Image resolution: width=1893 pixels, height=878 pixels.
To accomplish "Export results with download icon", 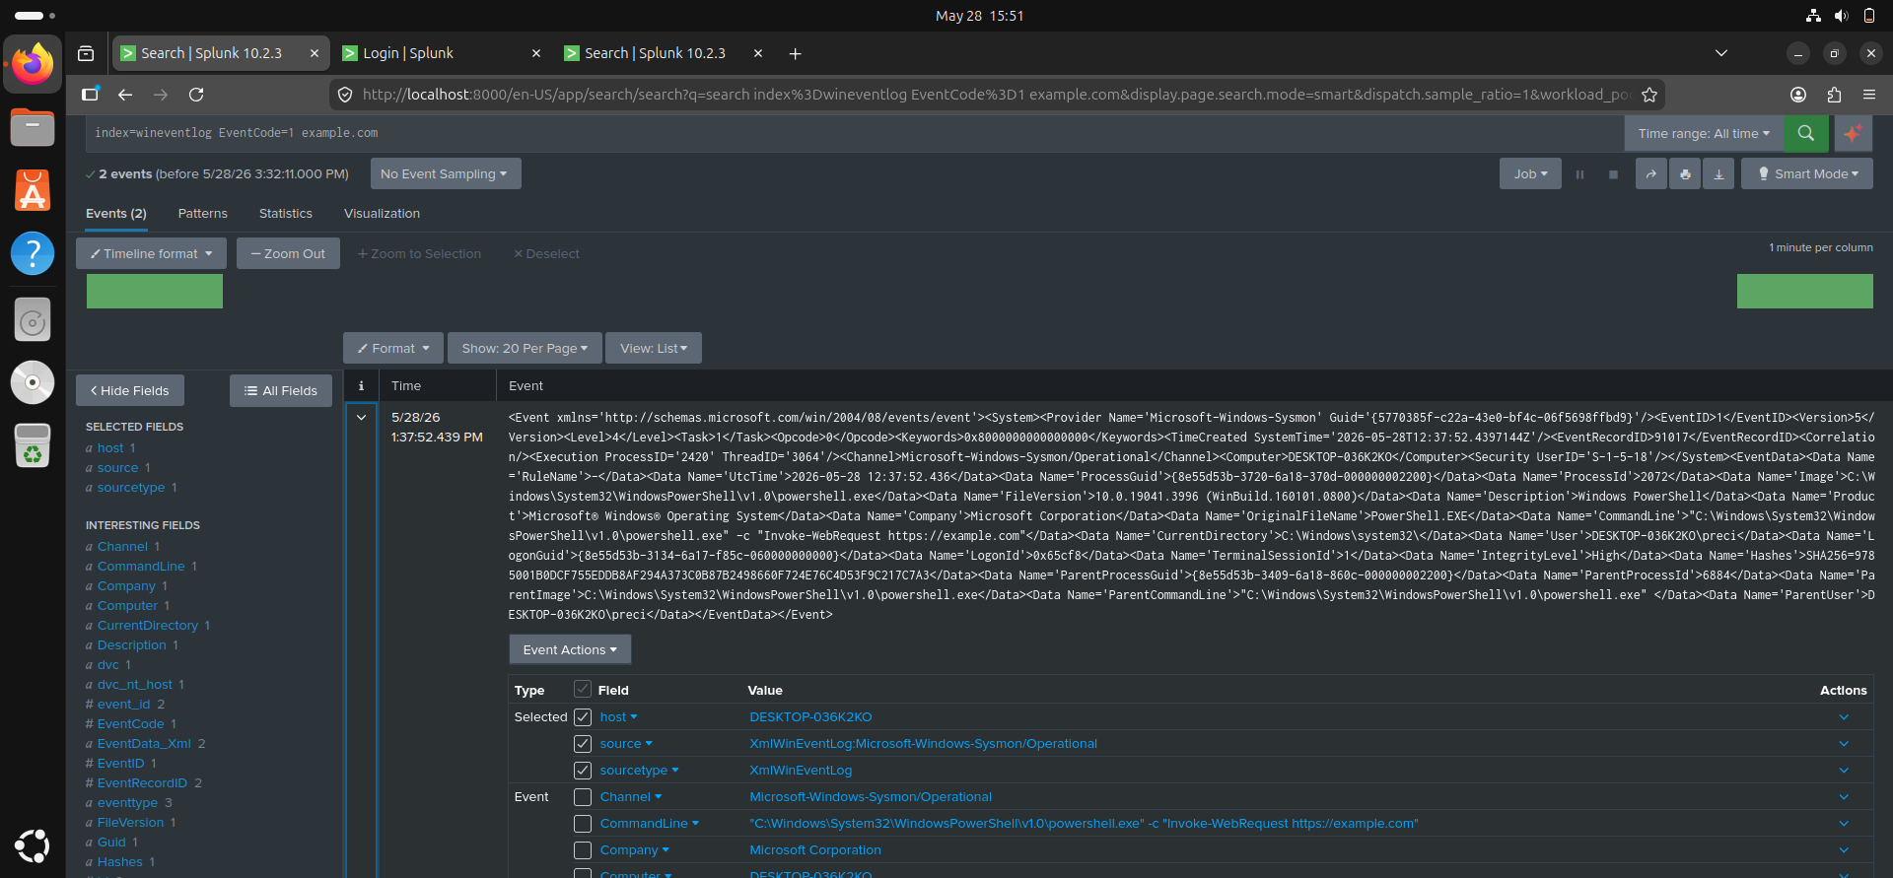I will (x=1718, y=174).
